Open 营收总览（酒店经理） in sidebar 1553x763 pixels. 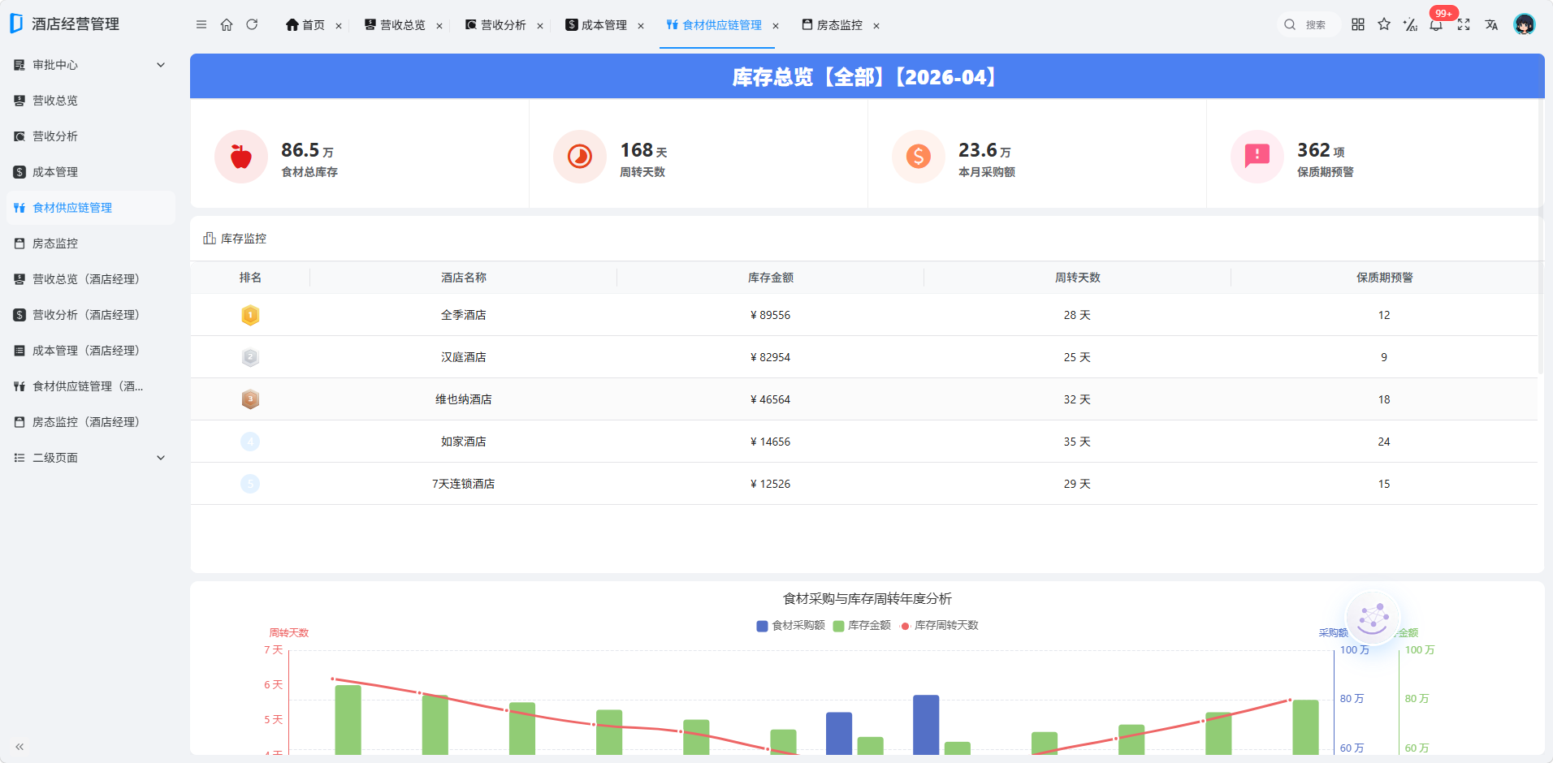click(91, 279)
